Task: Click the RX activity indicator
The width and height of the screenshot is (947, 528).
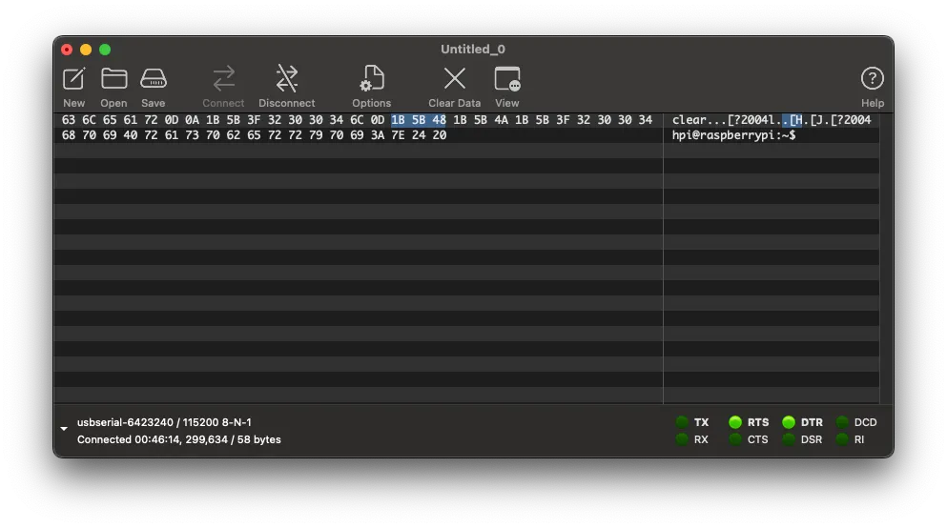Action: click(682, 439)
